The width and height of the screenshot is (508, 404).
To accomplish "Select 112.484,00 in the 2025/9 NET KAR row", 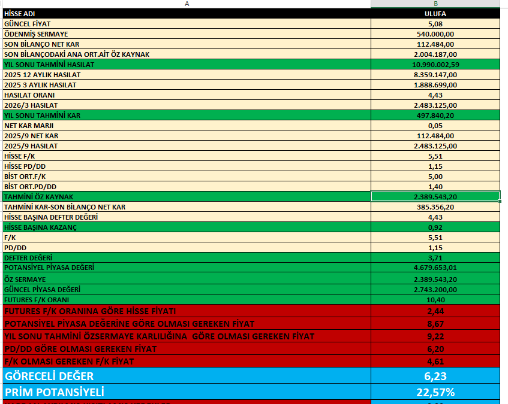I will coord(435,136).
